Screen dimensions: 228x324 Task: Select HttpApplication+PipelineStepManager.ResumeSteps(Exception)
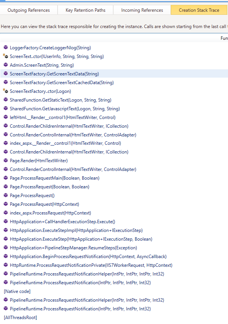114,248
